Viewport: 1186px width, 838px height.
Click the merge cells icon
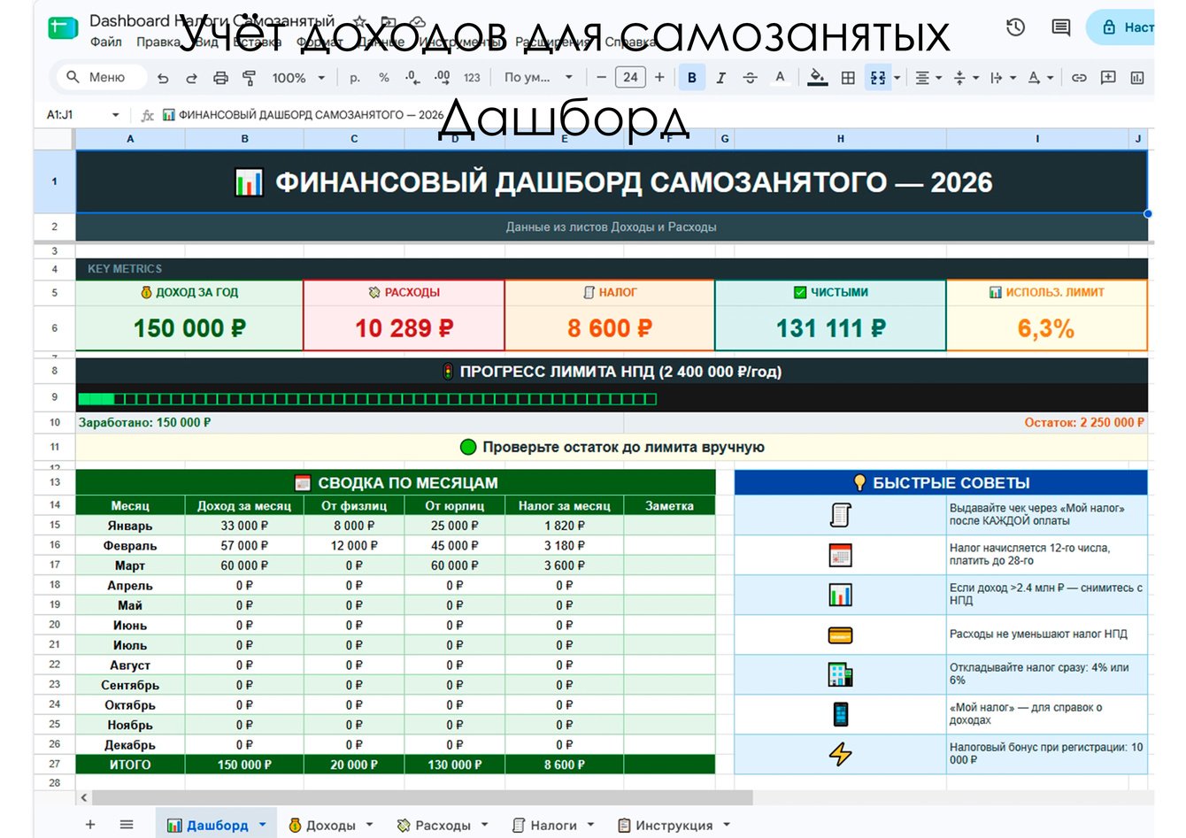pyautogui.click(x=877, y=78)
